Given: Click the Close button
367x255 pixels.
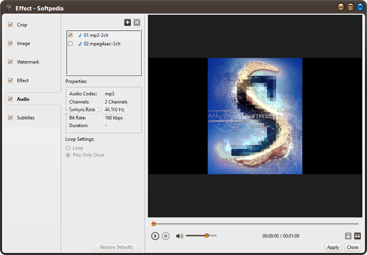Looking at the screenshot, I should click(353, 247).
